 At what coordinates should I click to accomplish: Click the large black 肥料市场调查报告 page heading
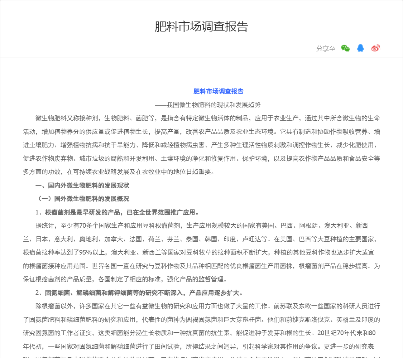tap(201, 26)
